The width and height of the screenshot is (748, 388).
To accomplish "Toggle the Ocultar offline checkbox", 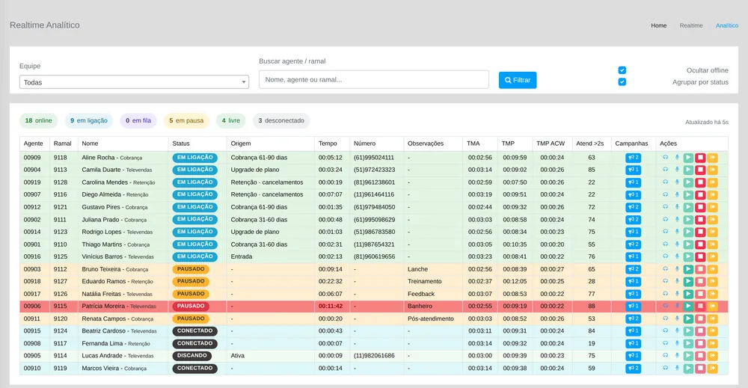I will [622, 70].
